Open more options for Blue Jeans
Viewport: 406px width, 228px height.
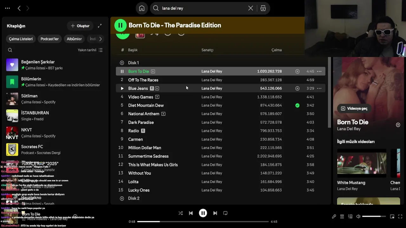point(319,88)
